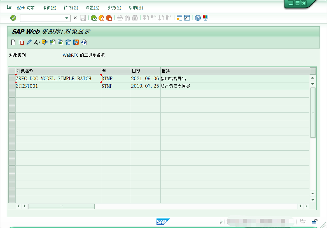
Task: Click the Copy object icon
Action: point(21,42)
